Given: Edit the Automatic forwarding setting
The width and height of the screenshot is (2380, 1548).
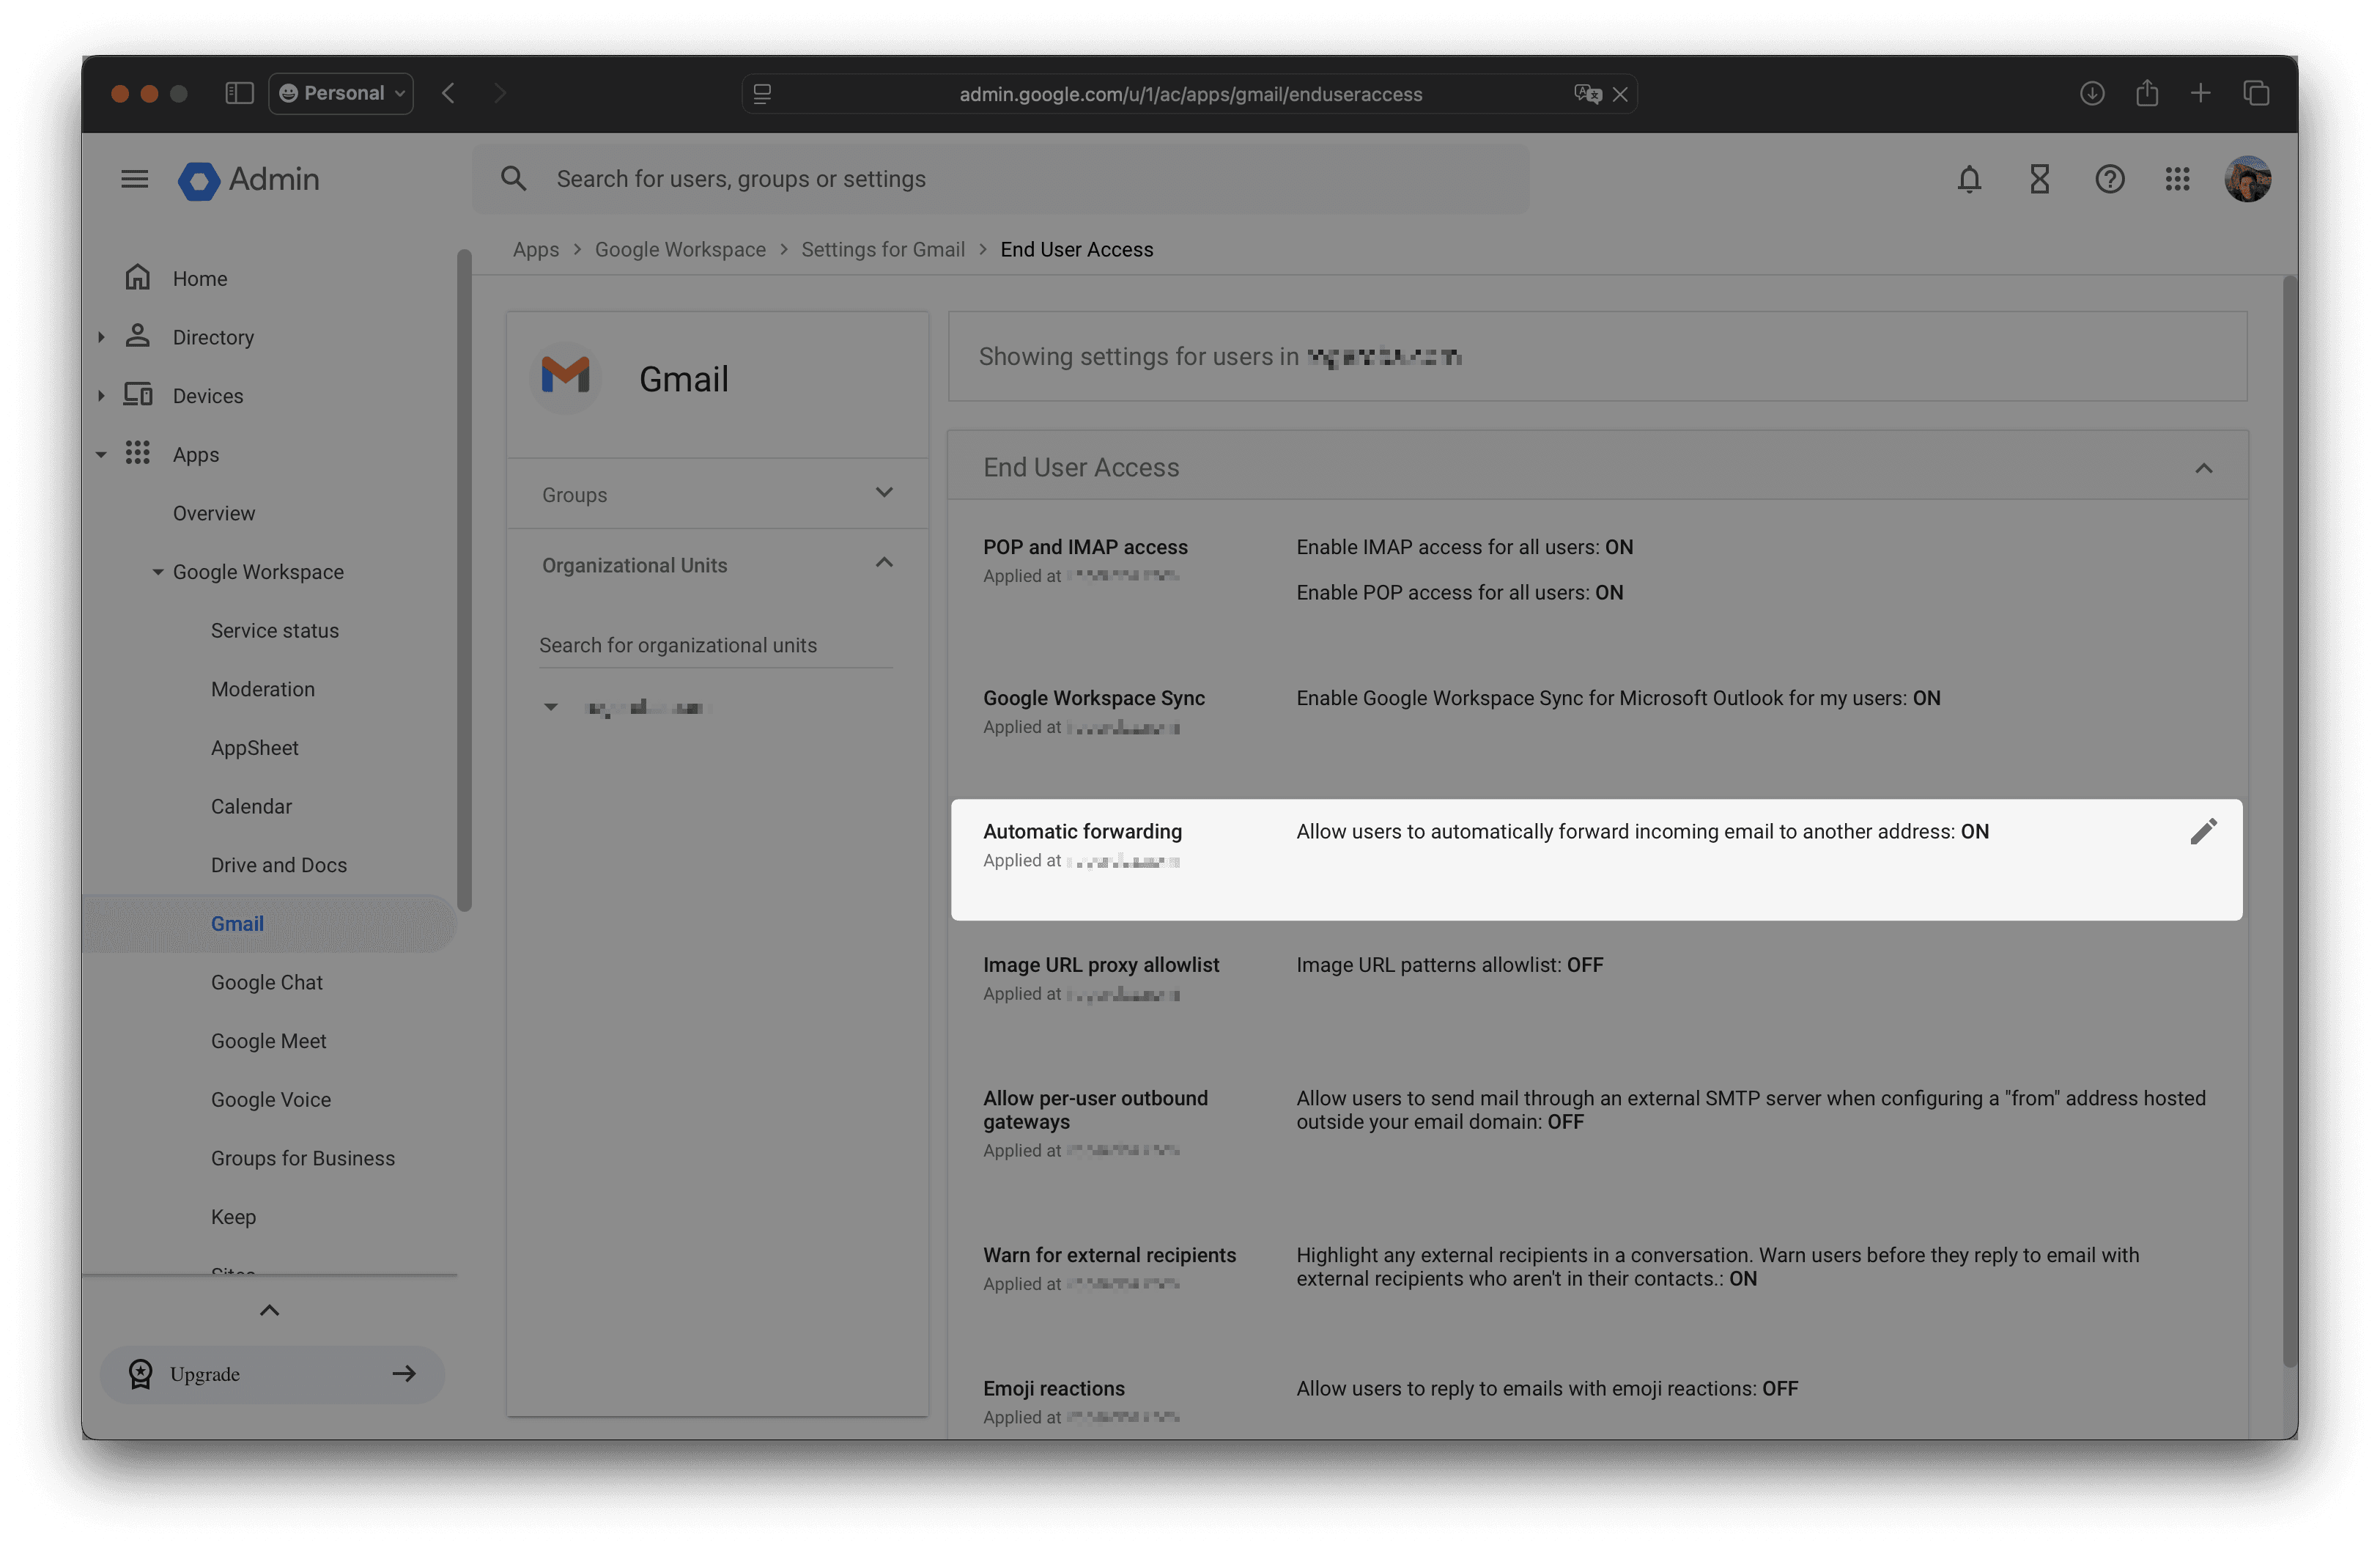Looking at the screenshot, I should [2204, 831].
